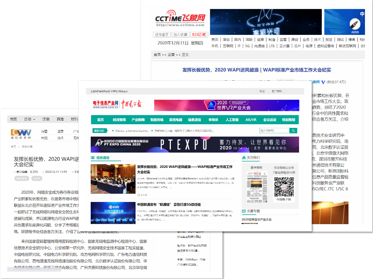The image size is (373, 279).
Task: Click the flame icon beside 关注我们
Action: 244,158
